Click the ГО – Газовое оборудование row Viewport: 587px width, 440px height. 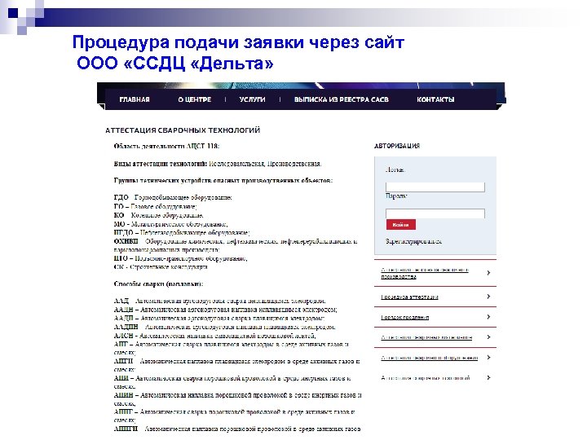click(x=155, y=206)
